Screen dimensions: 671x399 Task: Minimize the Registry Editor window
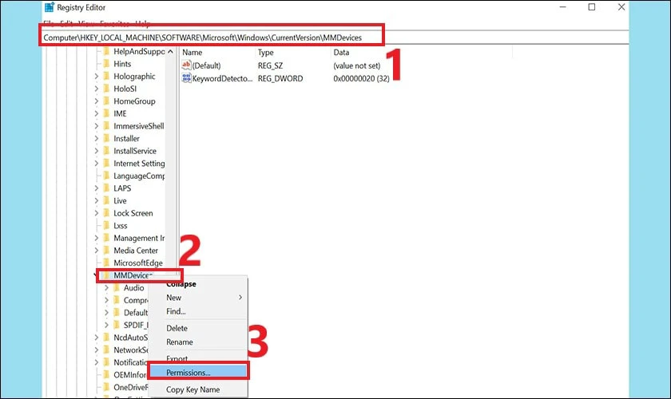tap(562, 7)
